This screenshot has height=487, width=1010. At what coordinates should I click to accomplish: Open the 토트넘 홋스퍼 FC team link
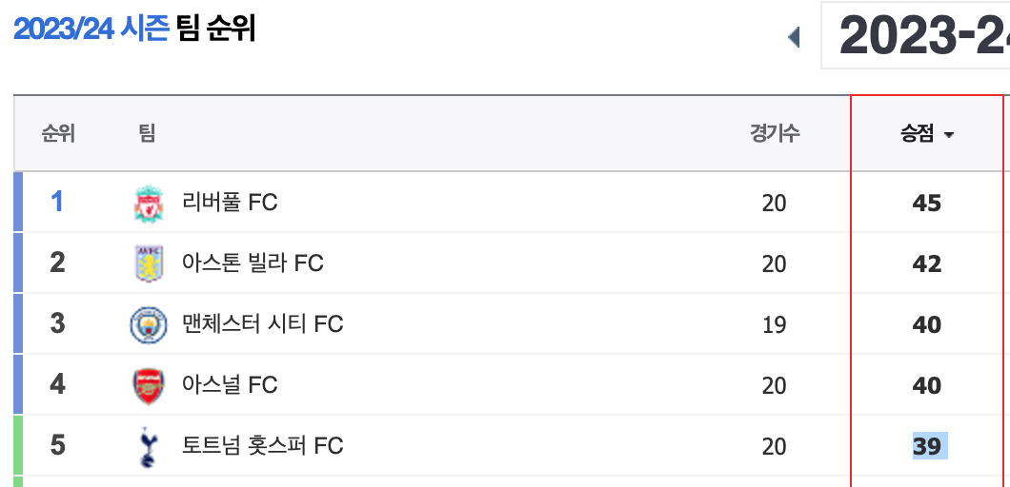[x=263, y=446]
